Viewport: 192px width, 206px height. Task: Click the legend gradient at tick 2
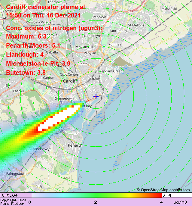tap(96, 195)
